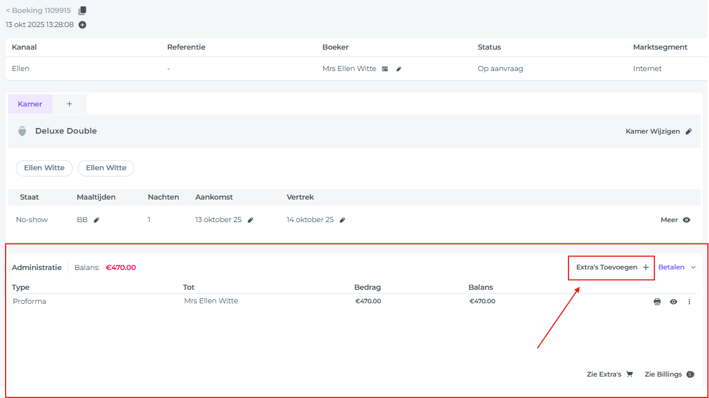View the Proforma invoice eye icon

(x=673, y=302)
